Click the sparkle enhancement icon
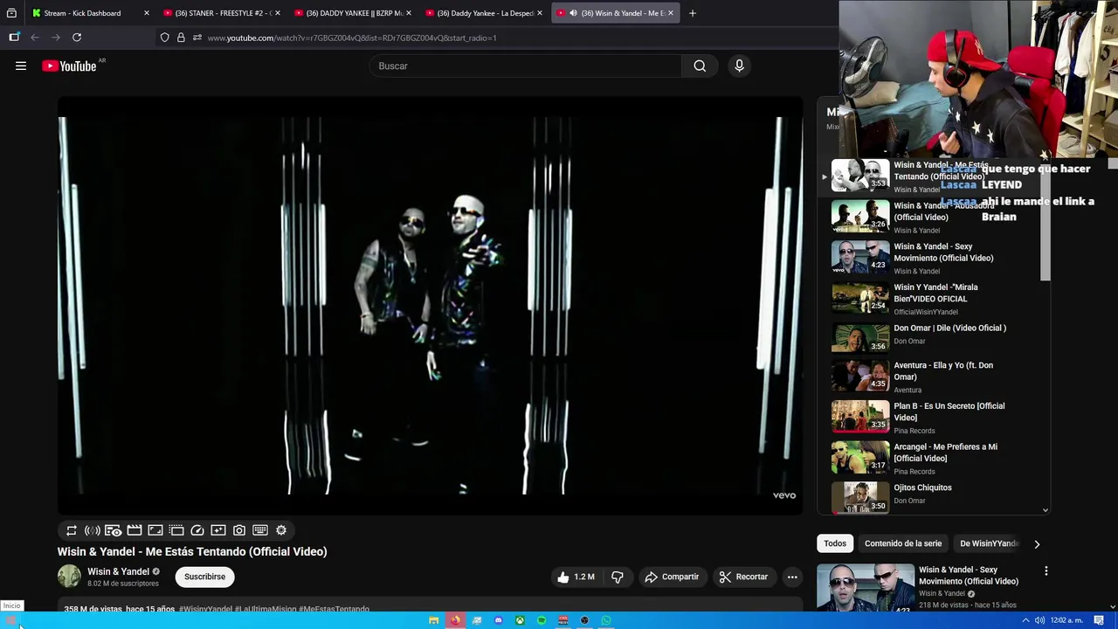Screen dimensions: 1118x629 pyautogui.click(x=218, y=530)
